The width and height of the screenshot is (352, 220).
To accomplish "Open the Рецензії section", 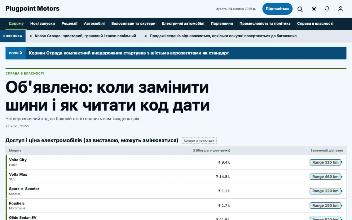I will coord(70,23).
